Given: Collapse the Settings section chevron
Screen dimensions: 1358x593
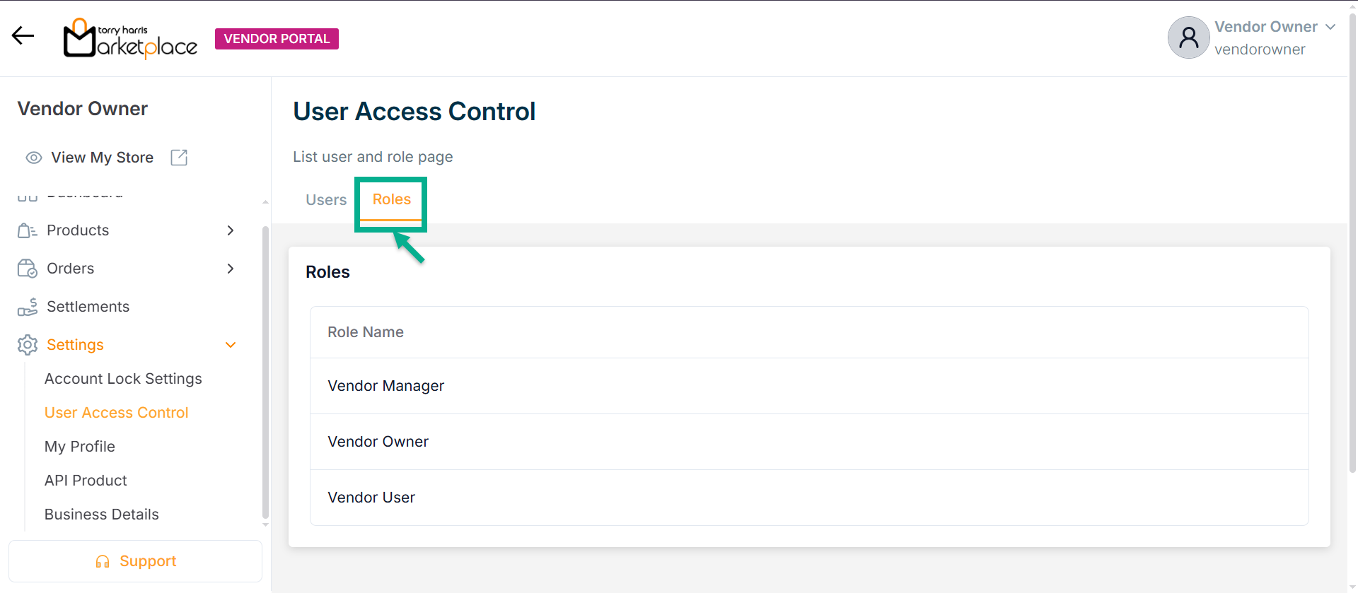Looking at the screenshot, I should tap(231, 345).
